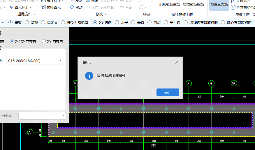Click axis bubble number 2
This screenshot has width=255, height=150.
point(75,84)
